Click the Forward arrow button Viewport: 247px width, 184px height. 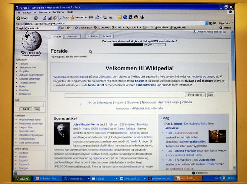tap(36, 18)
